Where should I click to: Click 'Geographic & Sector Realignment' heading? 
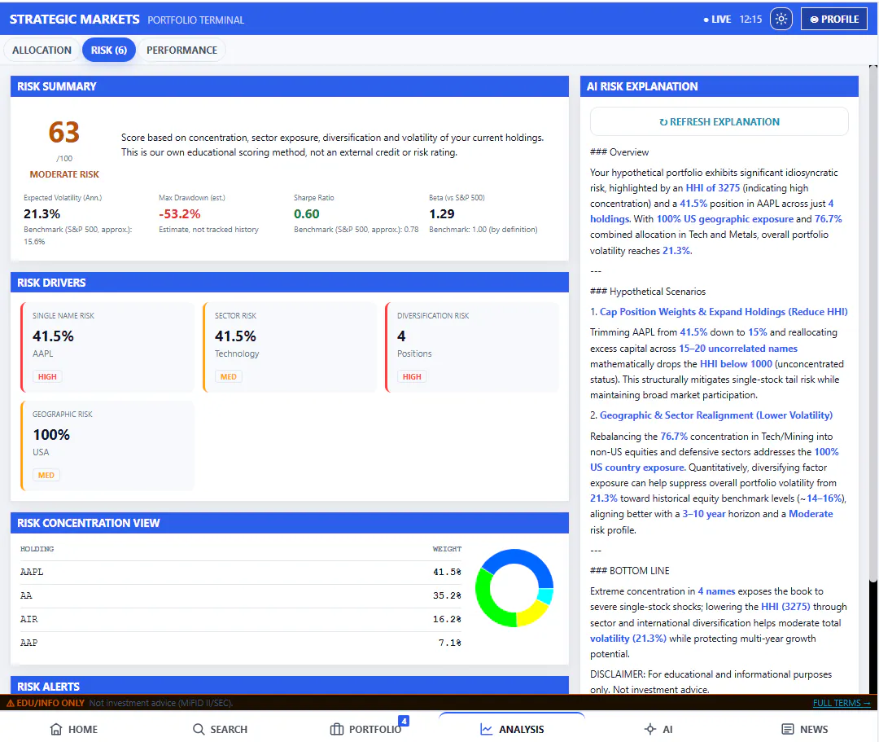[716, 415]
